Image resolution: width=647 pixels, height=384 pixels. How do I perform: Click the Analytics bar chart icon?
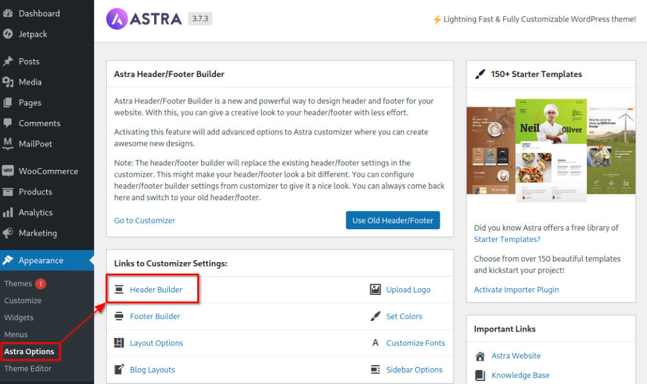point(8,212)
